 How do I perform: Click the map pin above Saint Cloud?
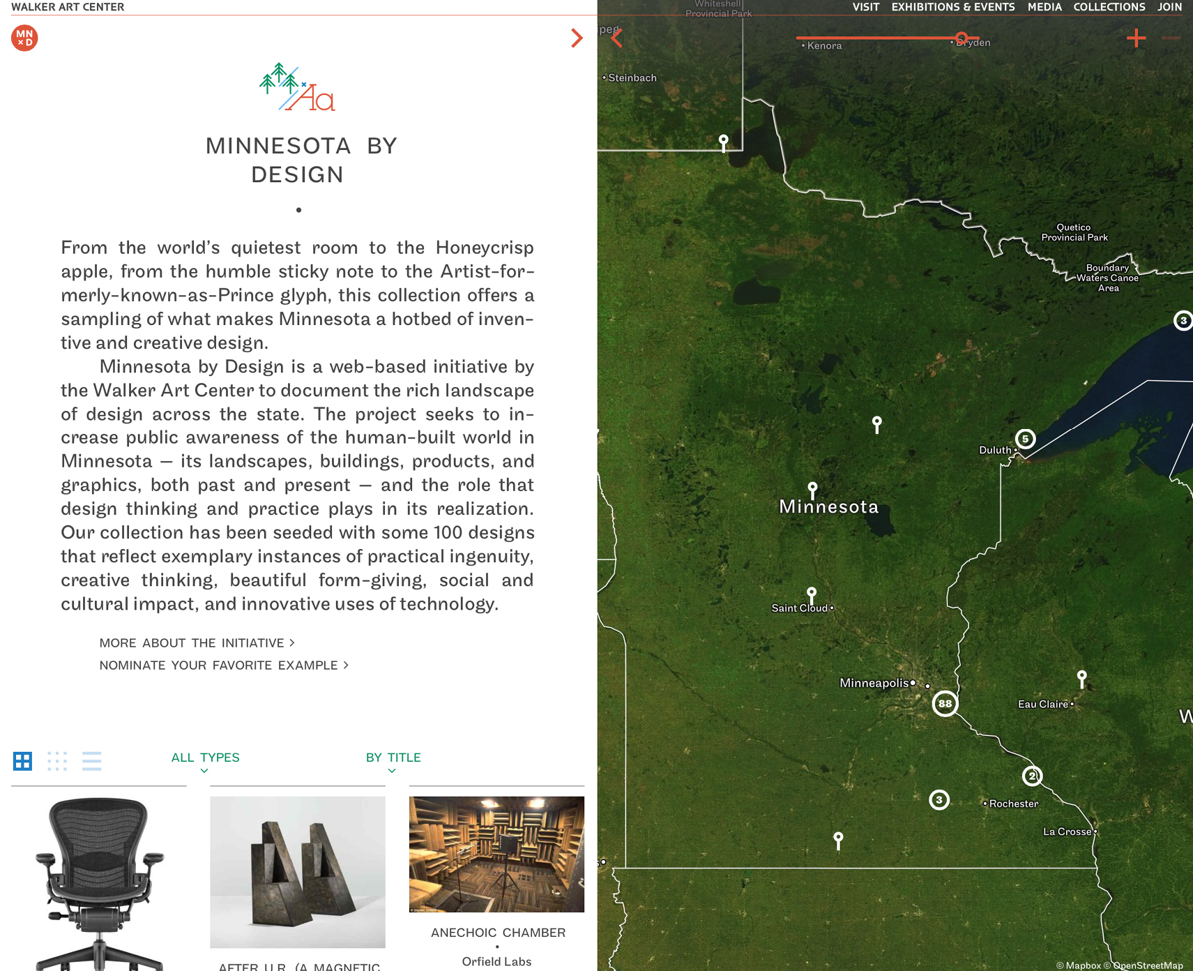click(x=812, y=595)
